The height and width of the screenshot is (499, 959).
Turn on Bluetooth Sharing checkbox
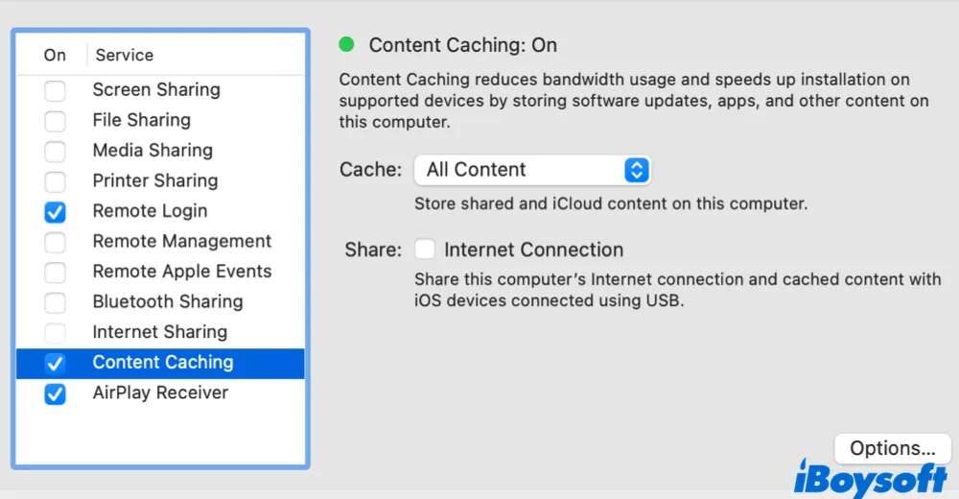coord(56,302)
